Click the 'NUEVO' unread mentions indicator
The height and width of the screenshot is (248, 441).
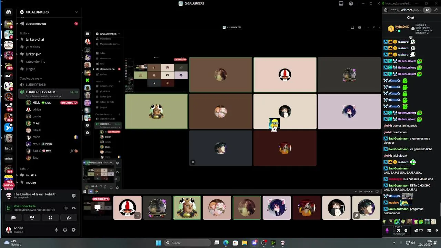click(x=9, y=185)
